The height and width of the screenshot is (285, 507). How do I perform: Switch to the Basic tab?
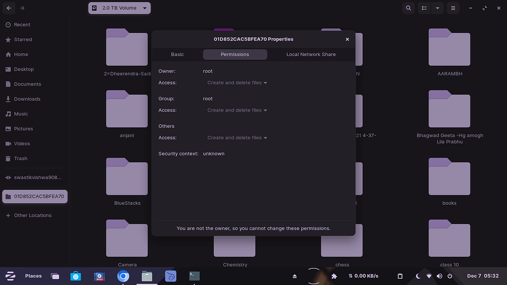pyautogui.click(x=177, y=55)
